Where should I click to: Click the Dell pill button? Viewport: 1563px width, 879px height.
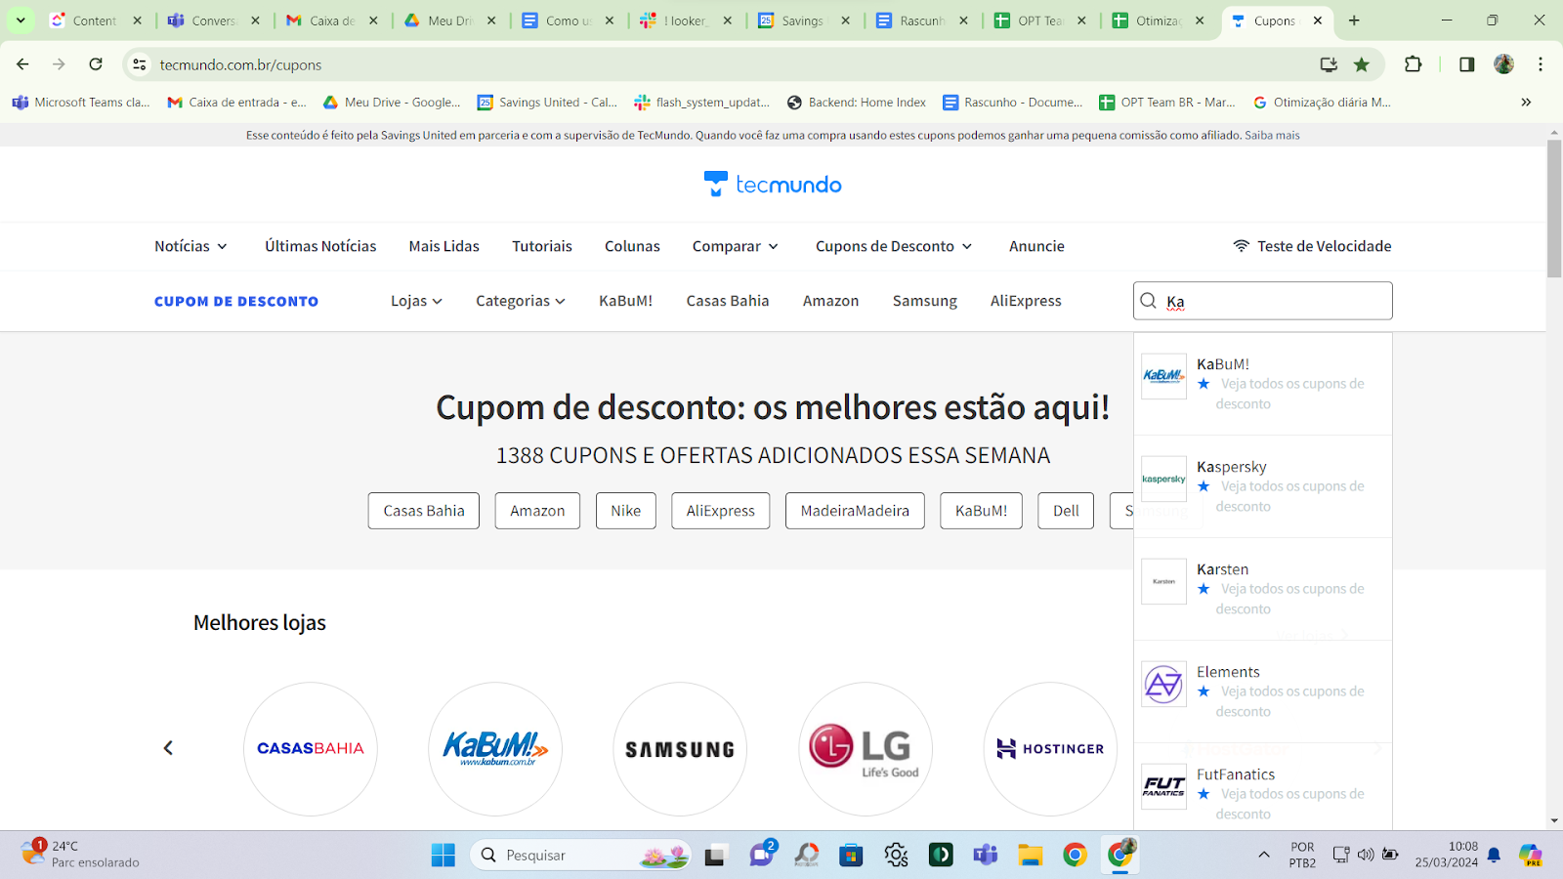[1067, 511]
